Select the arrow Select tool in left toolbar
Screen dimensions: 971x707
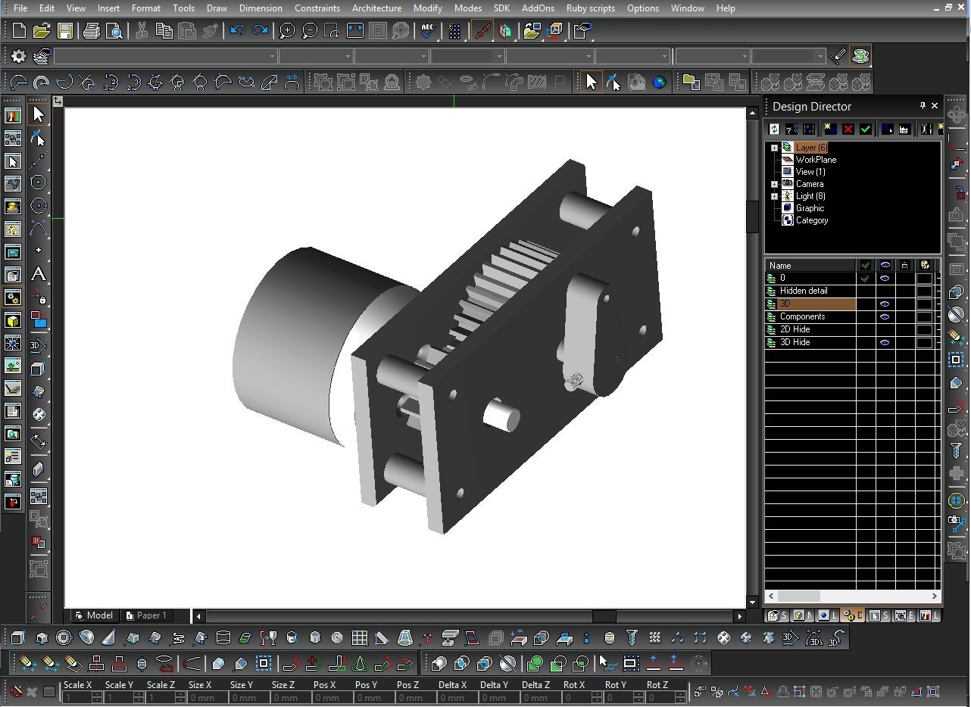click(x=38, y=114)
